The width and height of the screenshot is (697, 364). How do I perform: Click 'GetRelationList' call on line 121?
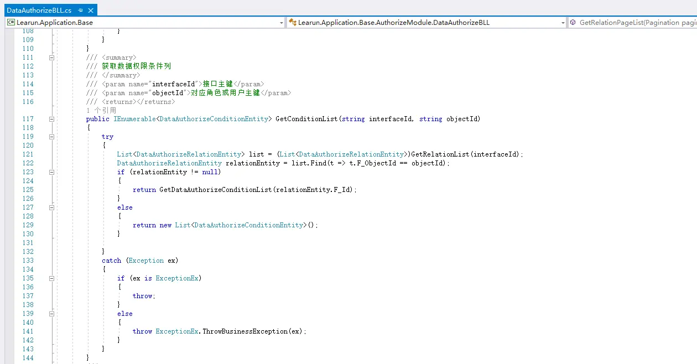pos(440,154)
